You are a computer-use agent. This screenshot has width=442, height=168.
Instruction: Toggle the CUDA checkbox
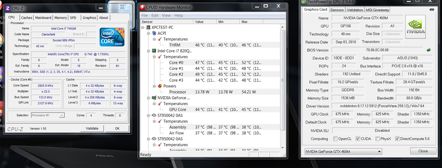(358, 139)
